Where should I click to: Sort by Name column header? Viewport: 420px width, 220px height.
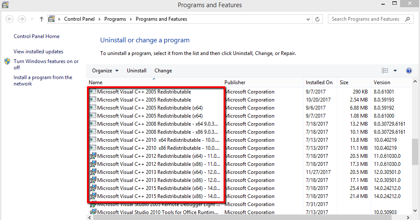pos(154,82)
